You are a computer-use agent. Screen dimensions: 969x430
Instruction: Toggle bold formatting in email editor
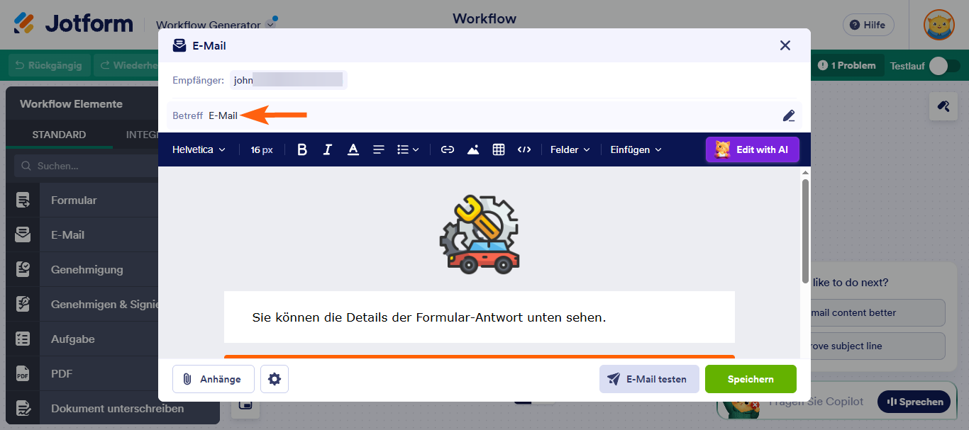pyautogui.click(x=302, y=149)
